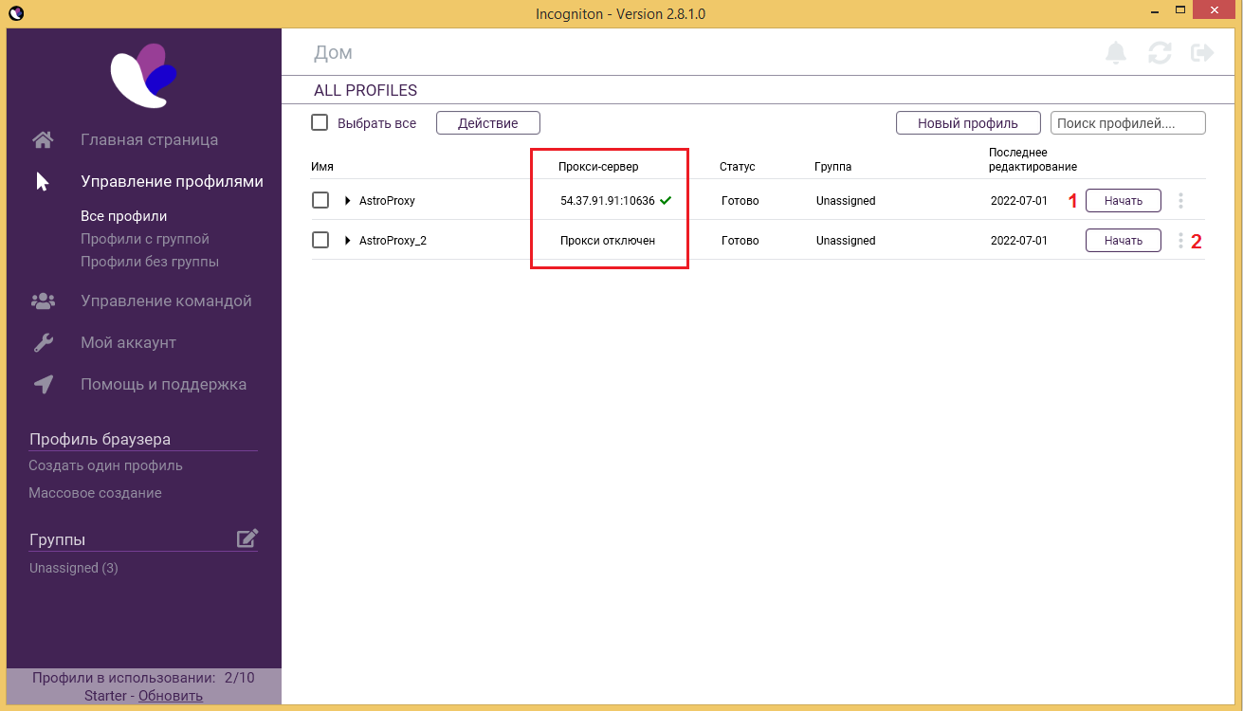Open Мой аккаунт section

coord(129,343)
